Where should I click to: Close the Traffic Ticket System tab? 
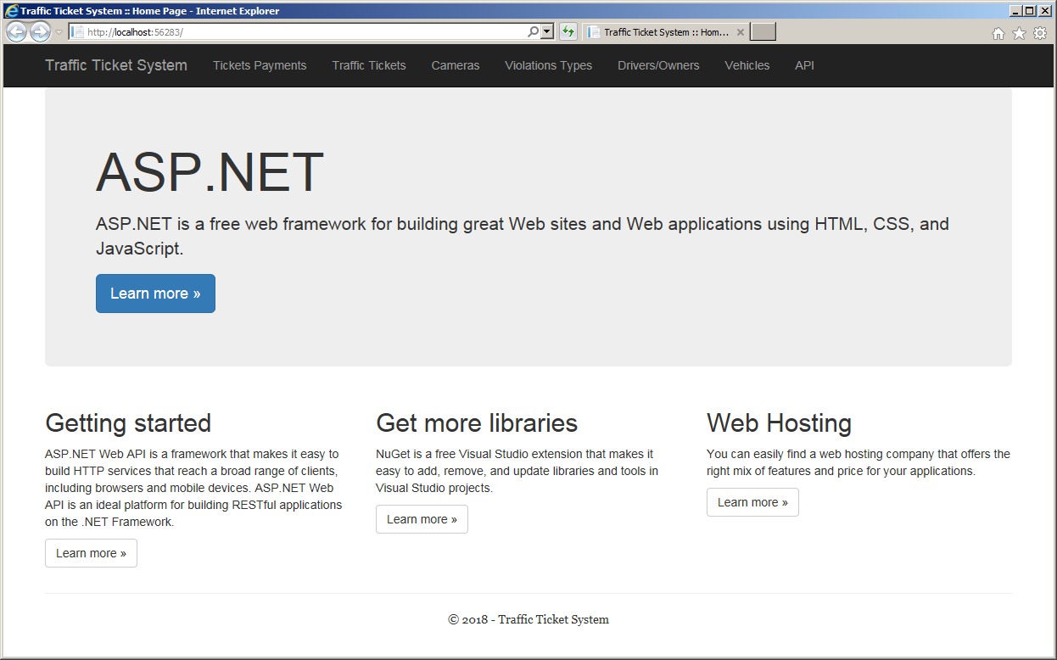[740, 32]
